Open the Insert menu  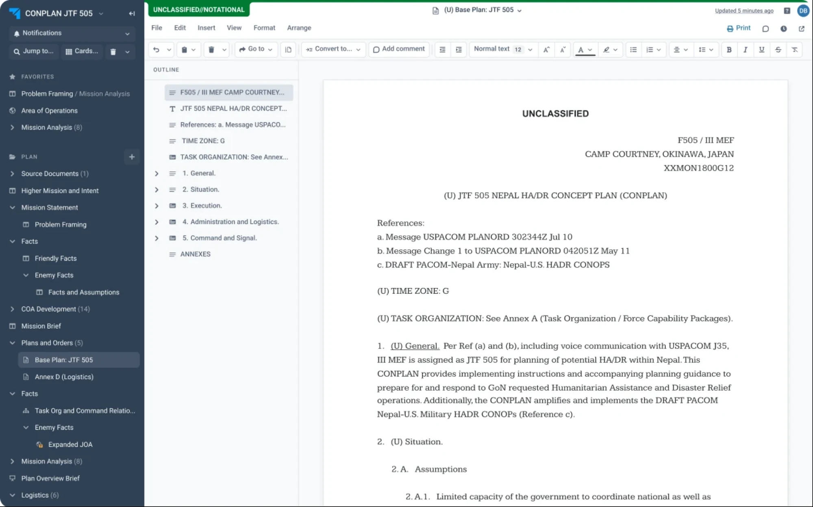206,28
